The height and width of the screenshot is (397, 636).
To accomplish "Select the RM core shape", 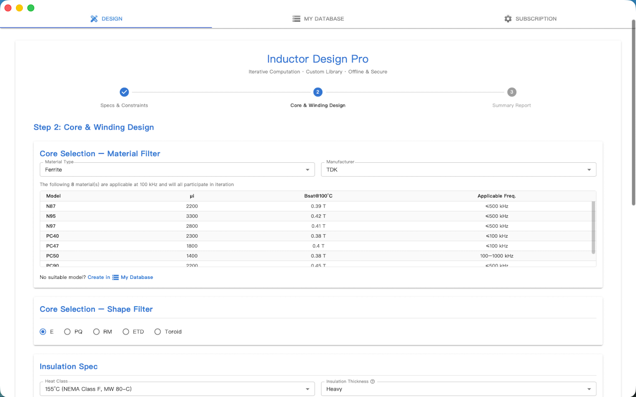I will pyautogui.click(x=96, y=331).
